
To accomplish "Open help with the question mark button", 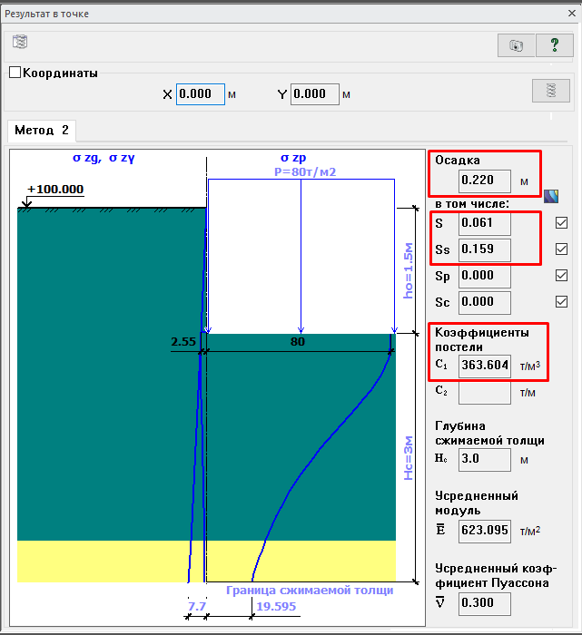I will click(554, 45).
